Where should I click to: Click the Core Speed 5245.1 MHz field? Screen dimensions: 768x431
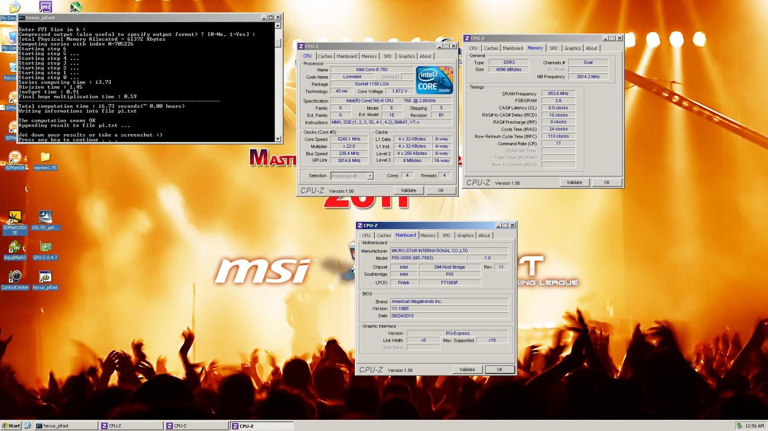click(349, 139)
